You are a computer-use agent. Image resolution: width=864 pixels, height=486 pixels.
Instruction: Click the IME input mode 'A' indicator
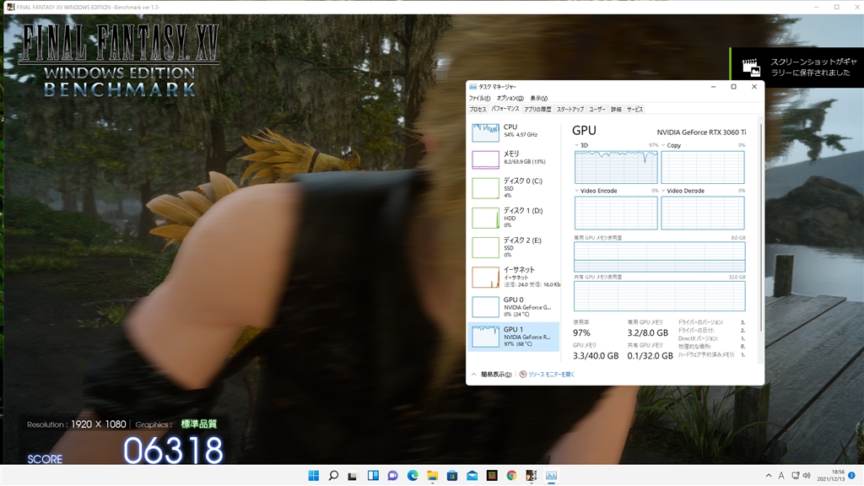click(x=780, y=476)
